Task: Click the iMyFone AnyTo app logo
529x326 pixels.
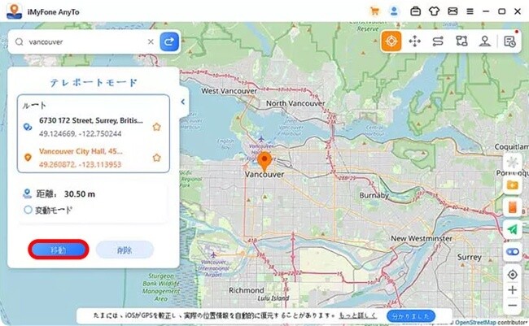Action: pos(15,11)
